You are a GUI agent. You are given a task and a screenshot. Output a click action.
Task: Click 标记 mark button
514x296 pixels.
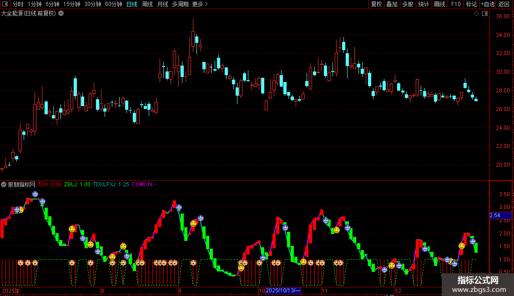[x=471, y=4]
